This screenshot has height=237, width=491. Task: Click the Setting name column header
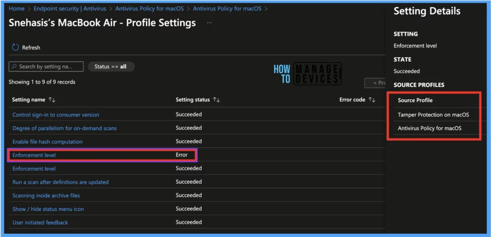(28, 100)
